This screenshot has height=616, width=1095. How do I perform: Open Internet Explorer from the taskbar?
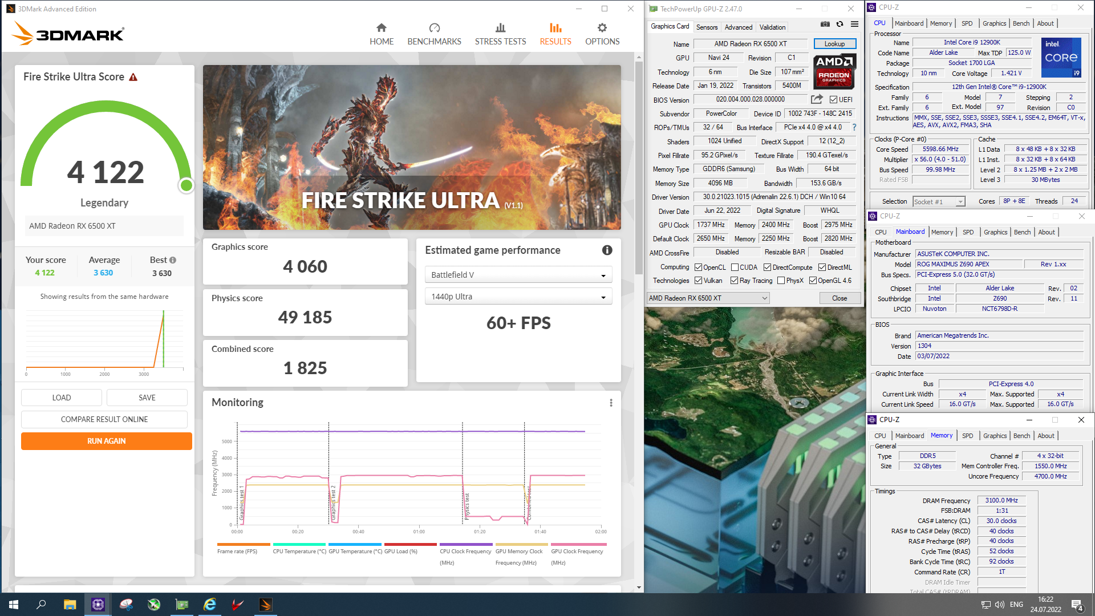coord(210,605)
